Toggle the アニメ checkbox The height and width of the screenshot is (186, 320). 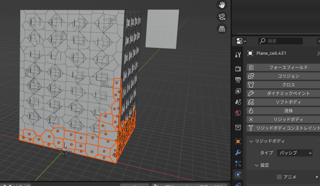[x=279, y=177]
